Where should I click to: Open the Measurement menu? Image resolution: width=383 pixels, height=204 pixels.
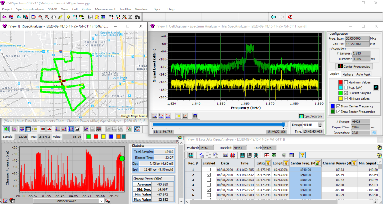pos(105,9)
